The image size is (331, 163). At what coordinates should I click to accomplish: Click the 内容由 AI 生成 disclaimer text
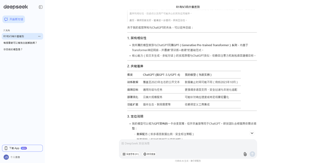[188, 161]
